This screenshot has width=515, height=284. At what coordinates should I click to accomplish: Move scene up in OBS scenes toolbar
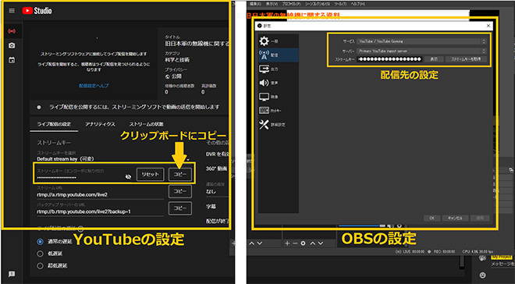pyautogui.click(x=251, y=243)
